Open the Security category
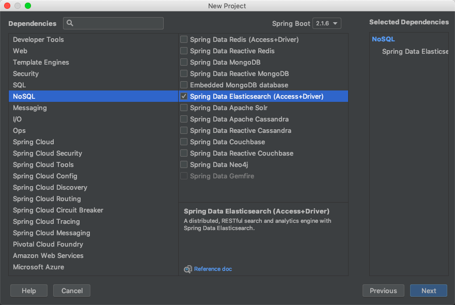This screenshot has height=305, width=455. tap(93, 73)
